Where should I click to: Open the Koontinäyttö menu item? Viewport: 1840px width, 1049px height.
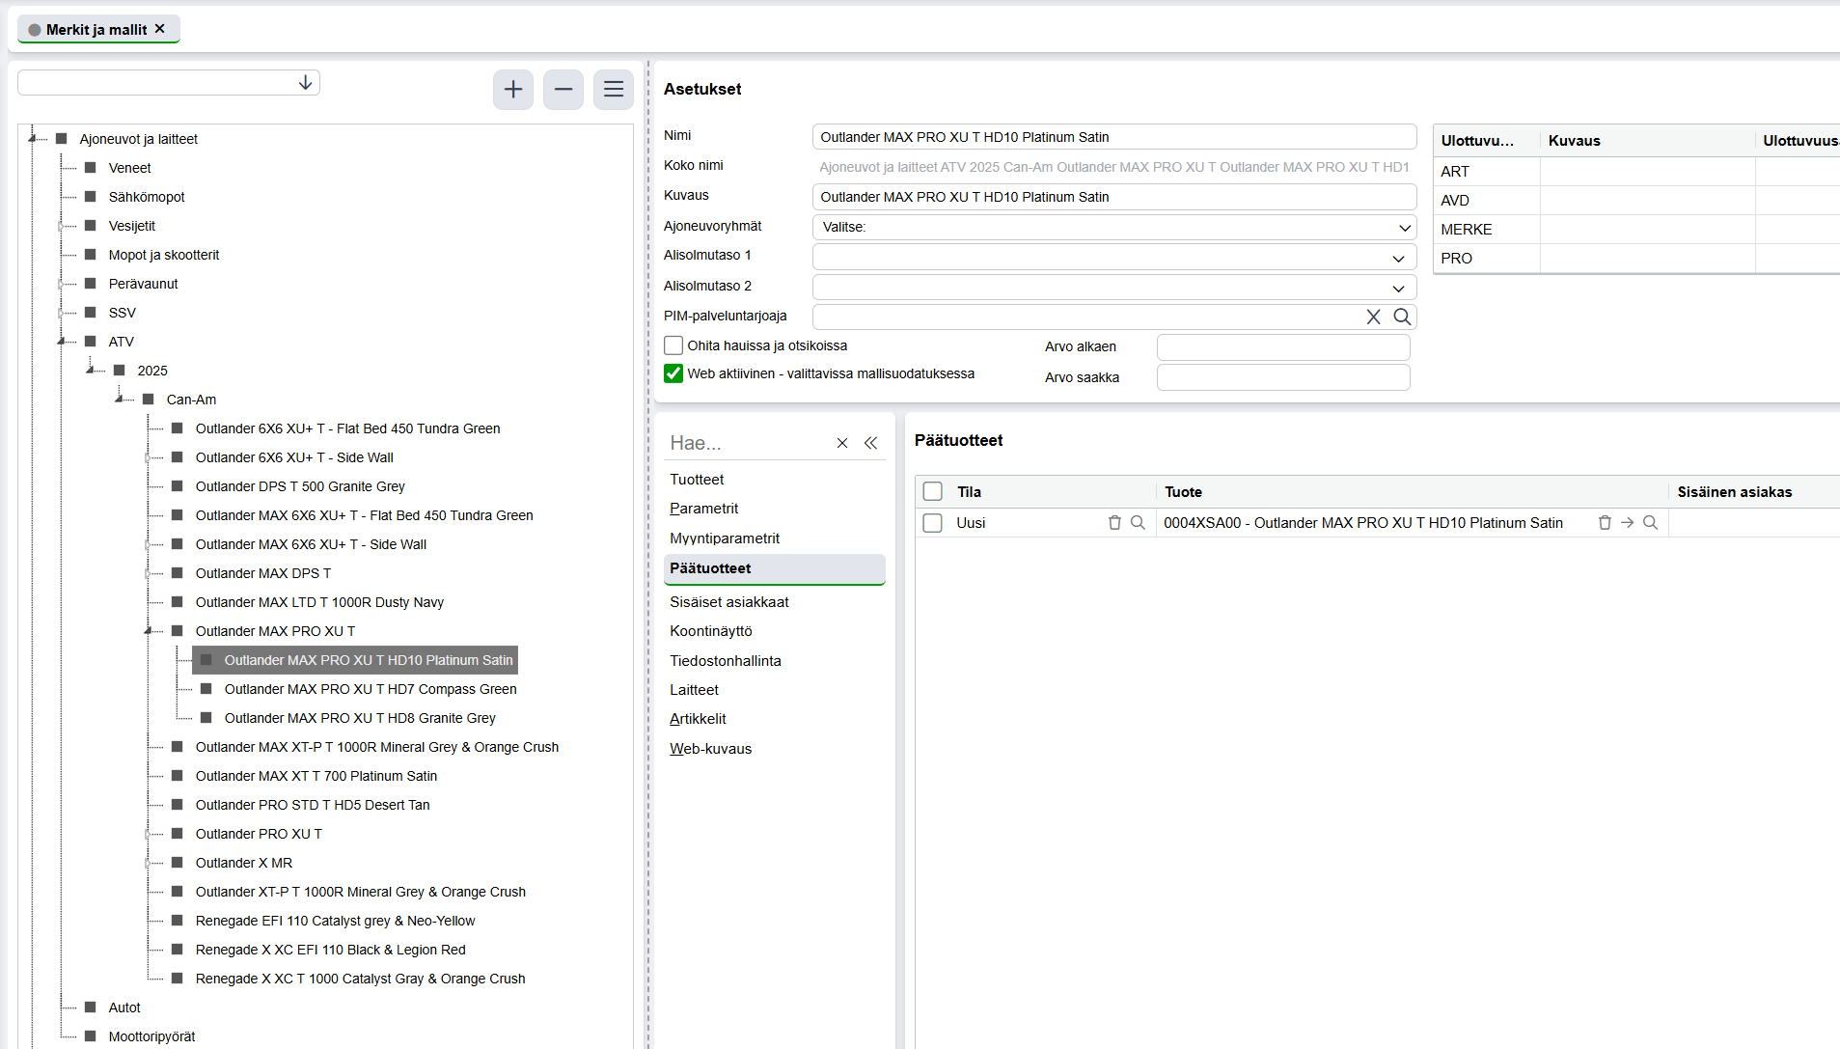(711, 631)
